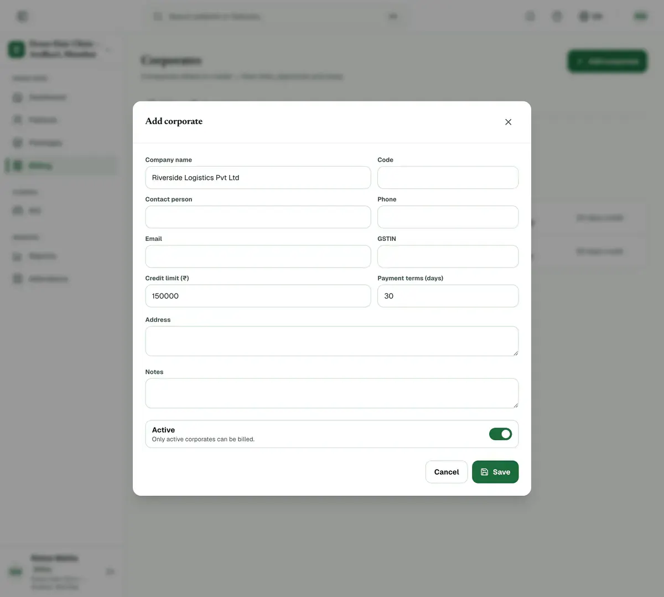Toggle the Active switch off
Viewport: 664px width, 597px height.
click(500, 434)
